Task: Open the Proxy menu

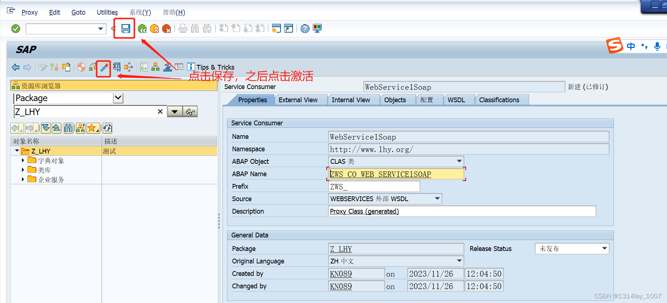Action: tap(30, 12)
